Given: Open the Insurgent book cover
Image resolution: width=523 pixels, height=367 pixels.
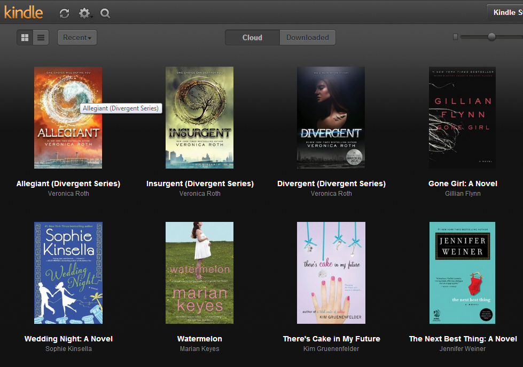Looking at the screenshot, I should coord(199,117).
